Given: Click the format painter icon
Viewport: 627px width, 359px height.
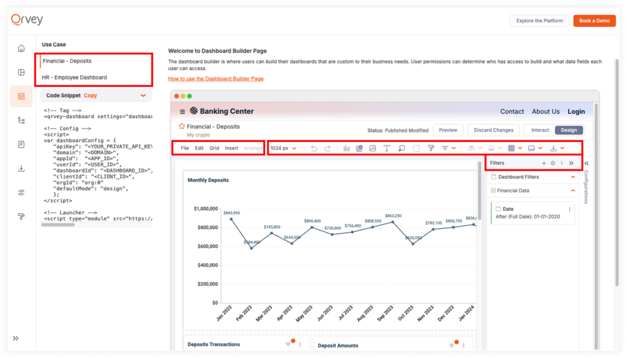Looking at the screenshot, I should pyautogui.click(x=430, y=148).
